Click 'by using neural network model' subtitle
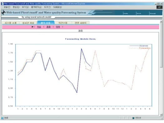 coord(37,17)
